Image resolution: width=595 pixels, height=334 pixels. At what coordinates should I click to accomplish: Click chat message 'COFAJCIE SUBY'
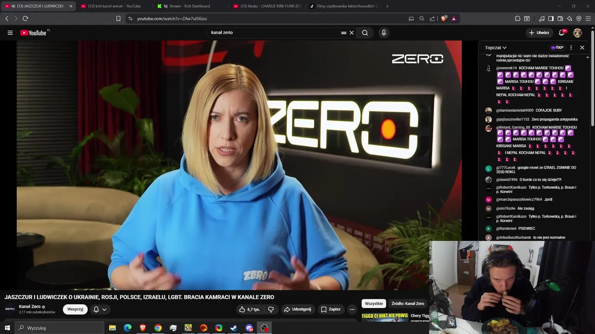coord(549,110)
